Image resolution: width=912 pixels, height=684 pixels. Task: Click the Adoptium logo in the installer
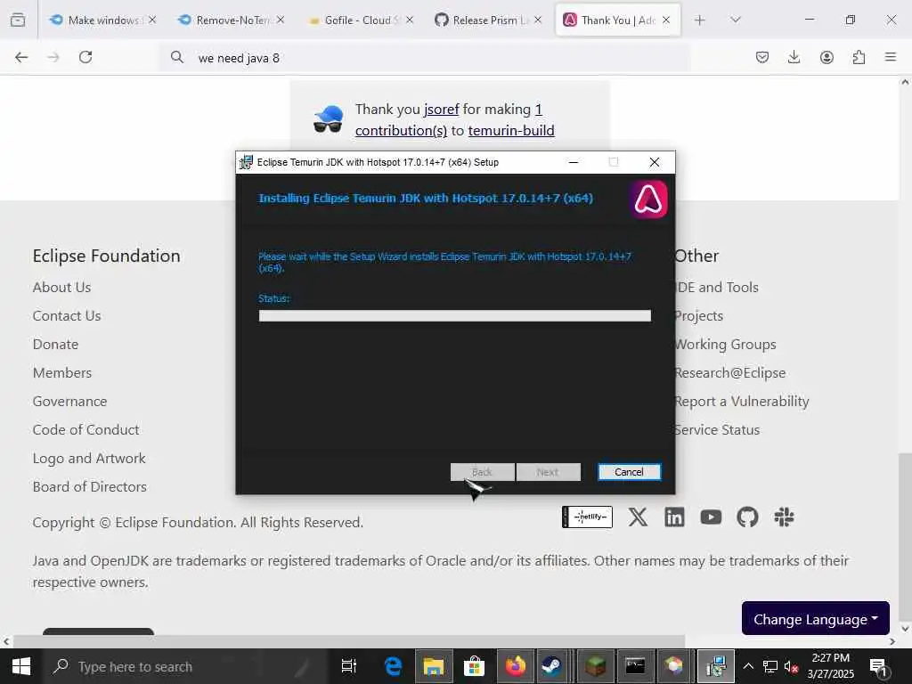(x=648, y=199)
